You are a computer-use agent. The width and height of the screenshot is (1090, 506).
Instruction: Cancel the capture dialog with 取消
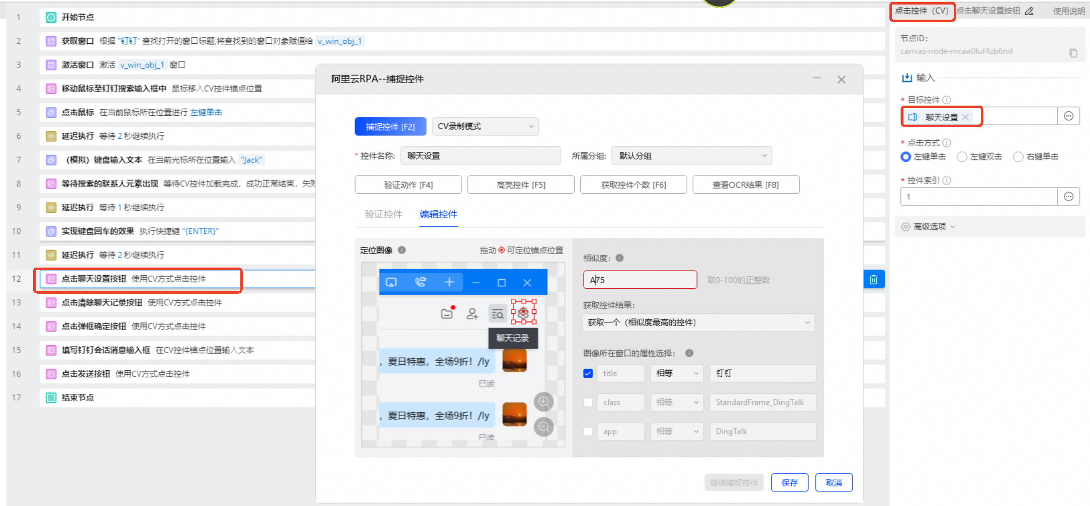click(834, 482)
